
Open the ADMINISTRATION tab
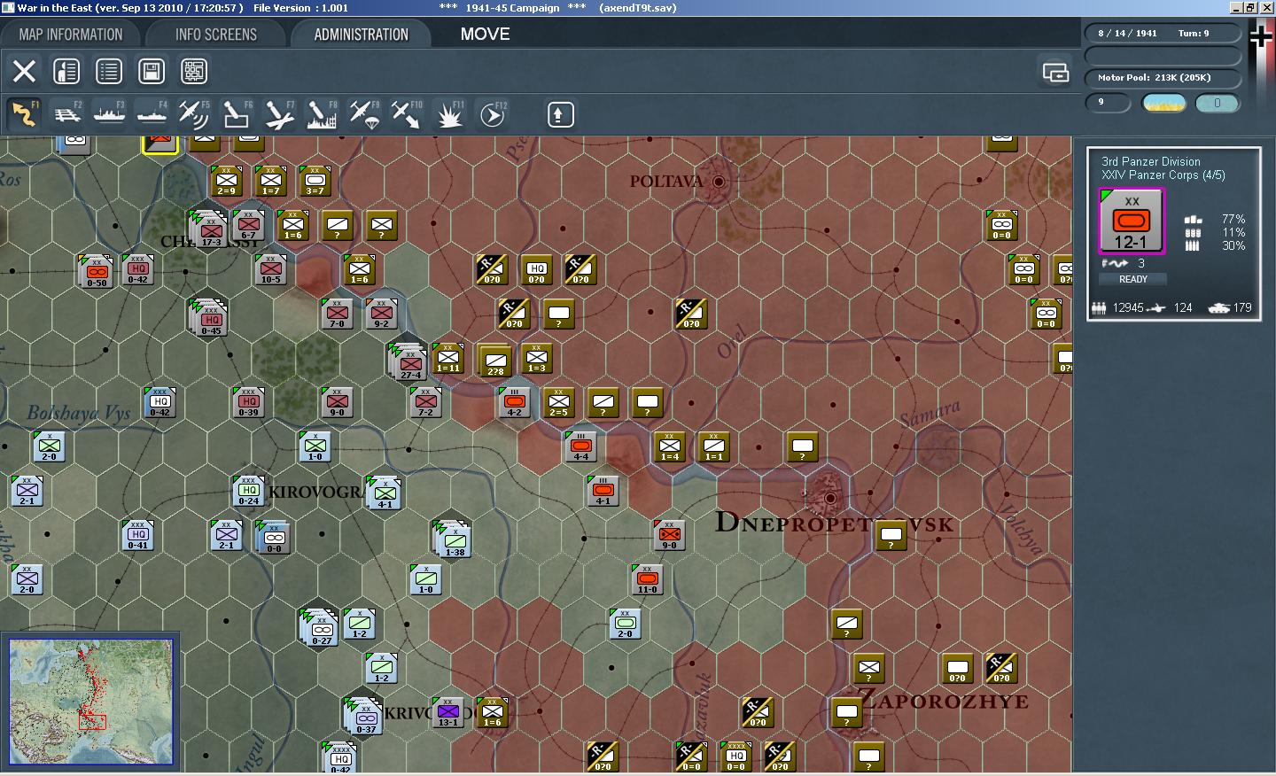(x=361, y=35)
